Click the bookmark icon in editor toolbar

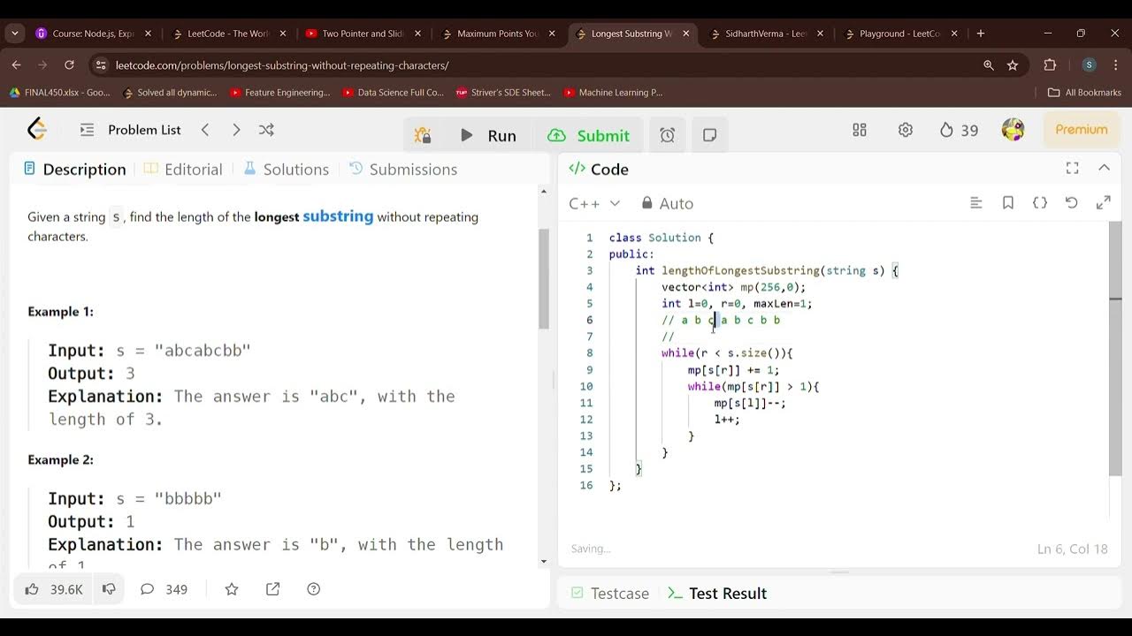(x=1008, y=203)
